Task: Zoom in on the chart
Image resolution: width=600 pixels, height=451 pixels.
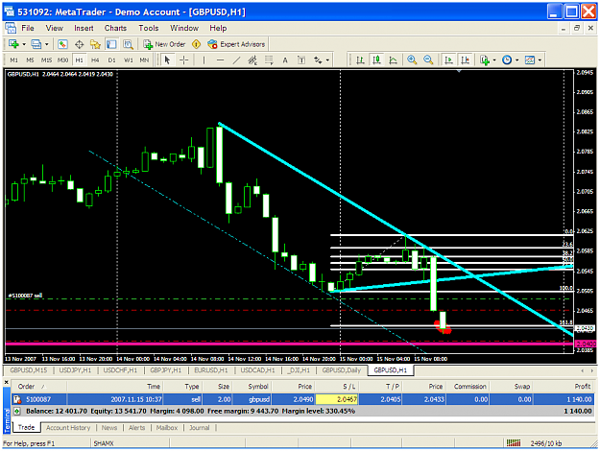Action: [x=412, y=60]
